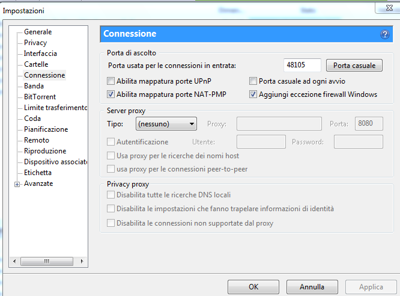Open Dispositivo associato settings
Image resolution: width=400 pixels, height=296 pixels.
[55, 162]
